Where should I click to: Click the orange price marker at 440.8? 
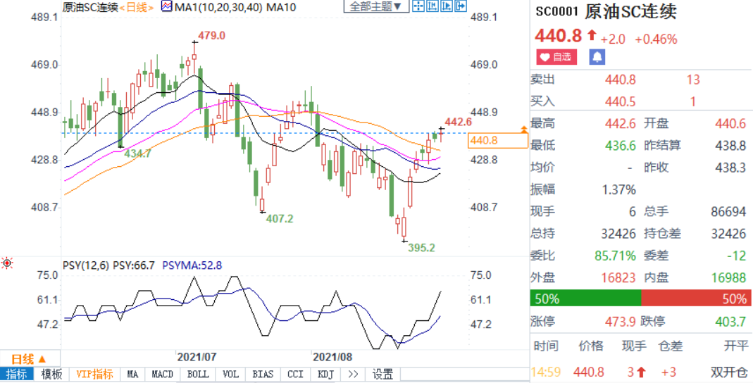[x=497, y=141]
